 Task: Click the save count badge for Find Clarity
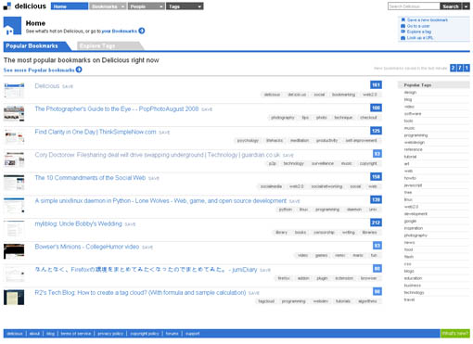tap(376, 131)
